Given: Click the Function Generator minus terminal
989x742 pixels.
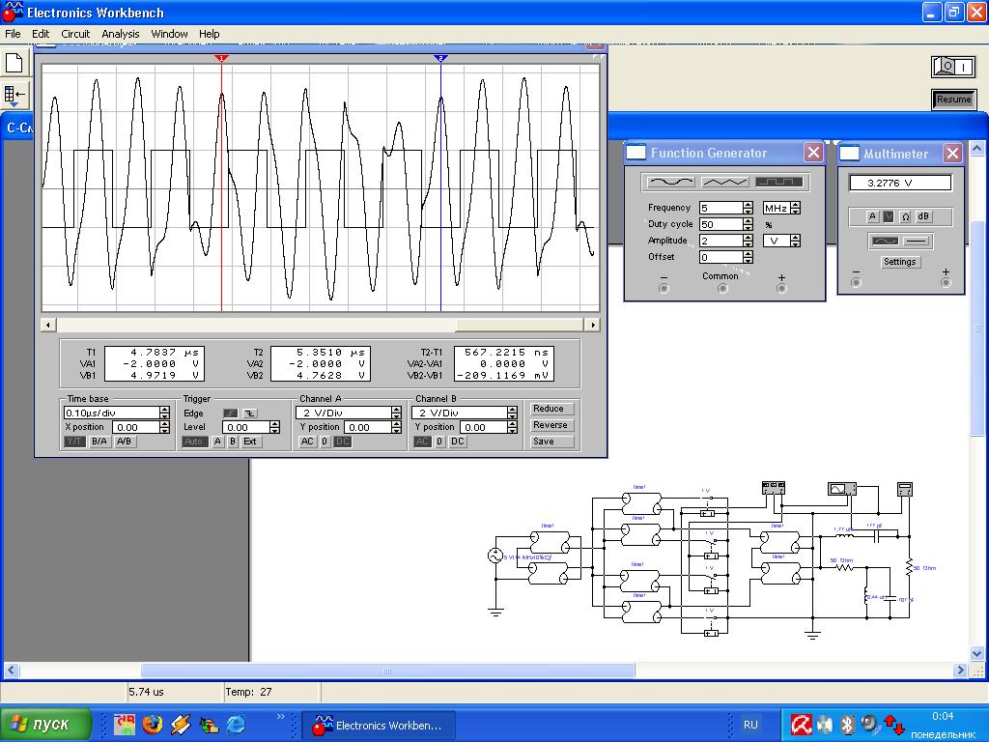Looking at the screenshot, I should click(664, 288).
